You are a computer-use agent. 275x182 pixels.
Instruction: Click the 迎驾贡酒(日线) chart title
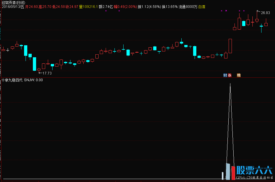(14, 2)
